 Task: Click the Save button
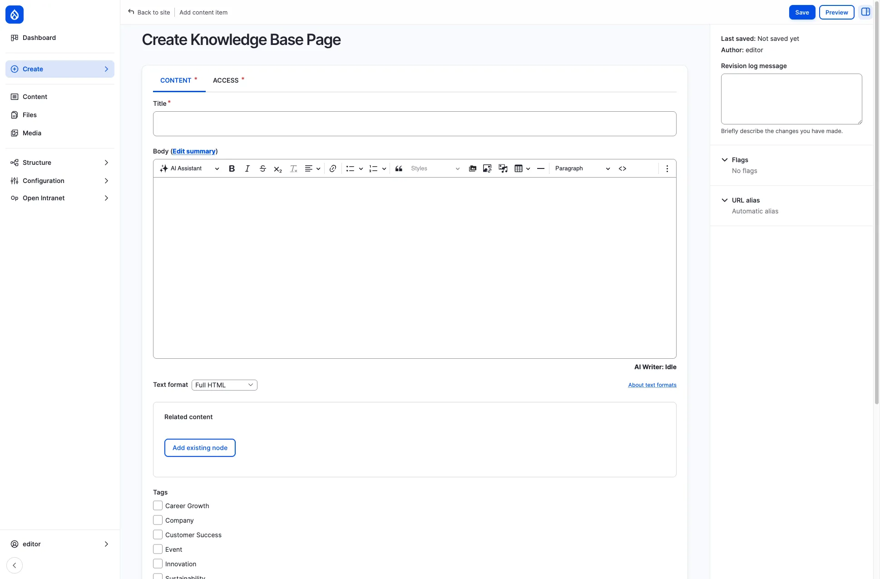(802, 12)
